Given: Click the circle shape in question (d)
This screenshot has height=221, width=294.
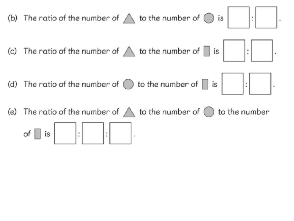Looking at the screenshot, I should point(128,84).
